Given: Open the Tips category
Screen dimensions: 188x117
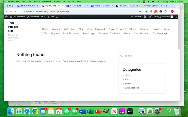Looking at the screenshot, I should 127,80.
